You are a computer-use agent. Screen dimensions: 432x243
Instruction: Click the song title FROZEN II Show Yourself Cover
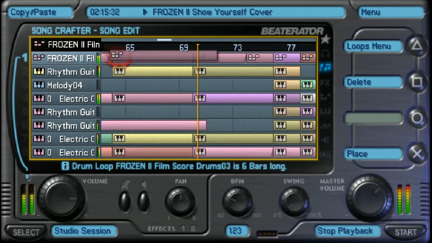[212, 12]
